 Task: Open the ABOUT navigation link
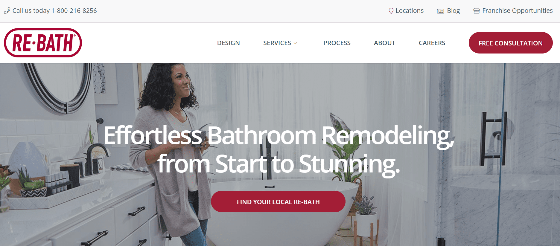pyautogui.click(x=384, y=43)
